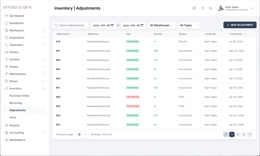Go to previous page arrow
This screenshot has height=156, width=260.
[226, 134]
